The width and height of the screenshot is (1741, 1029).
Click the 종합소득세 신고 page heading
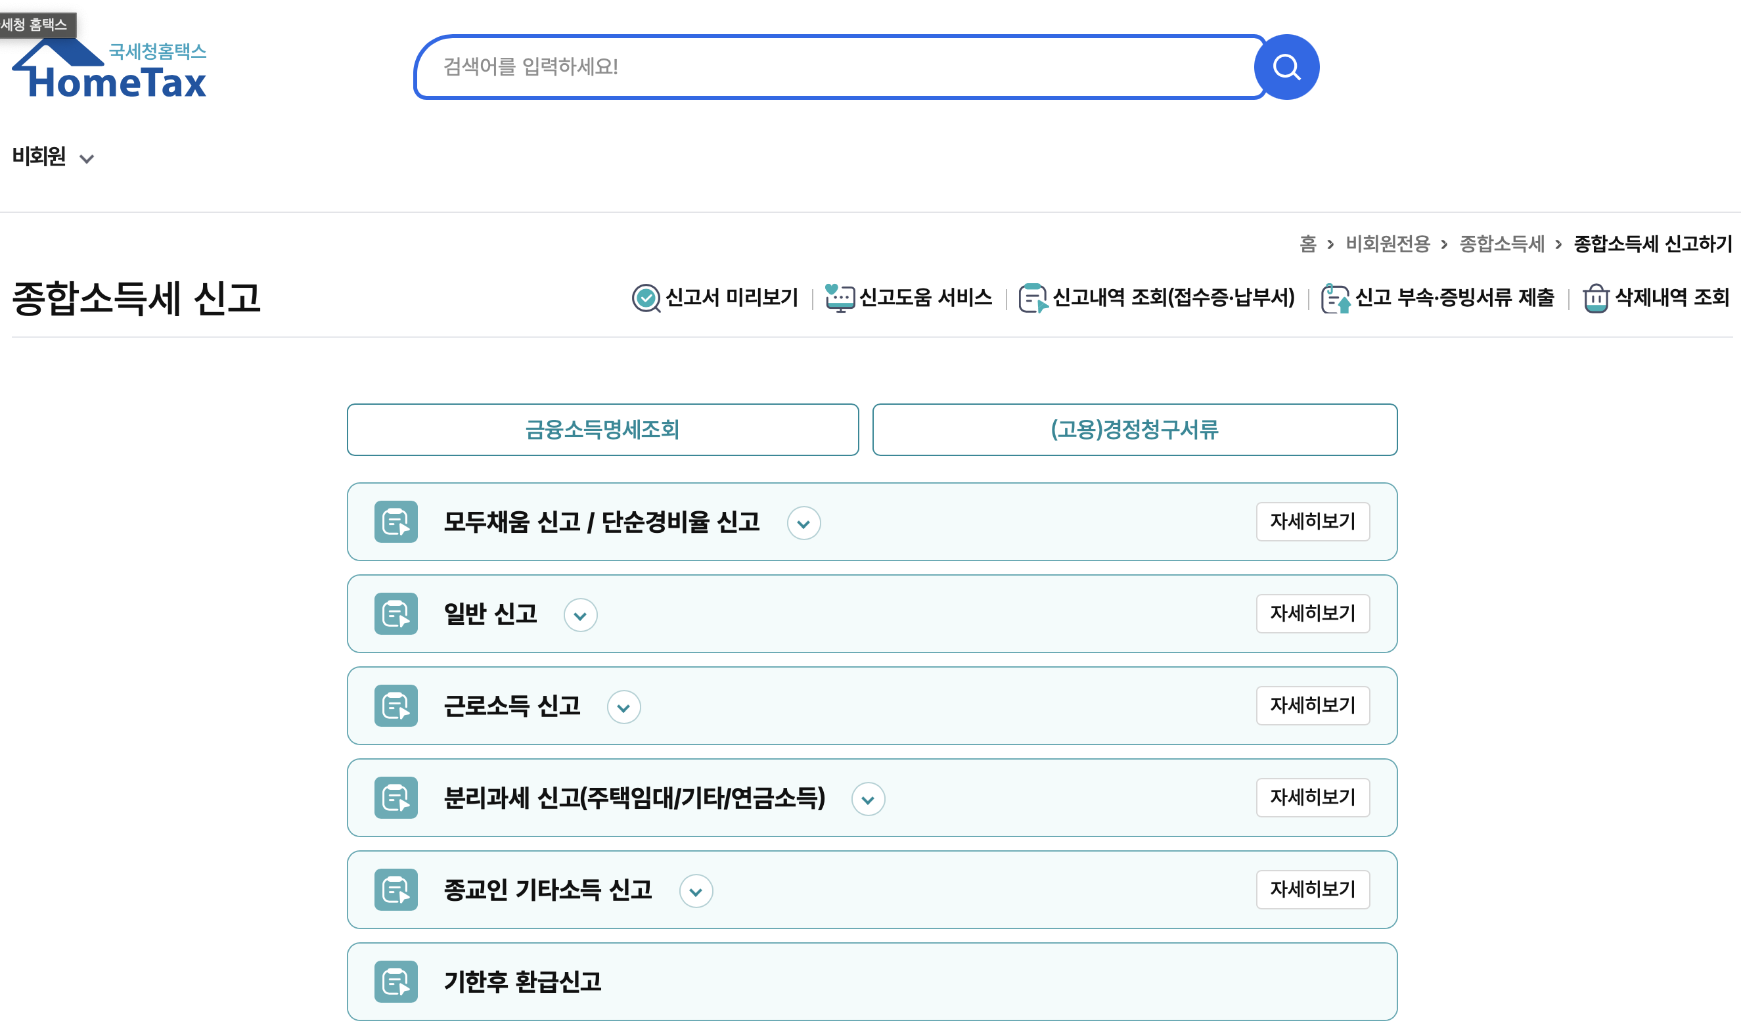(x=137, y=299)
